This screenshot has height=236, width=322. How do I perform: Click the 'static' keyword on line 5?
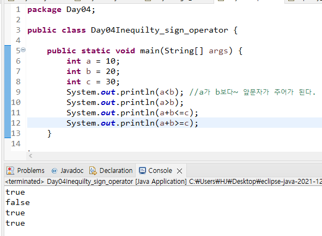[x=96, y=51]
